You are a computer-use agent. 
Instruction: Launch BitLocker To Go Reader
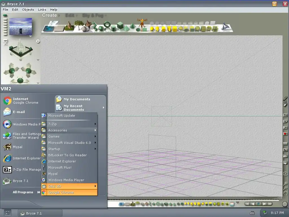tap(69, 155)
